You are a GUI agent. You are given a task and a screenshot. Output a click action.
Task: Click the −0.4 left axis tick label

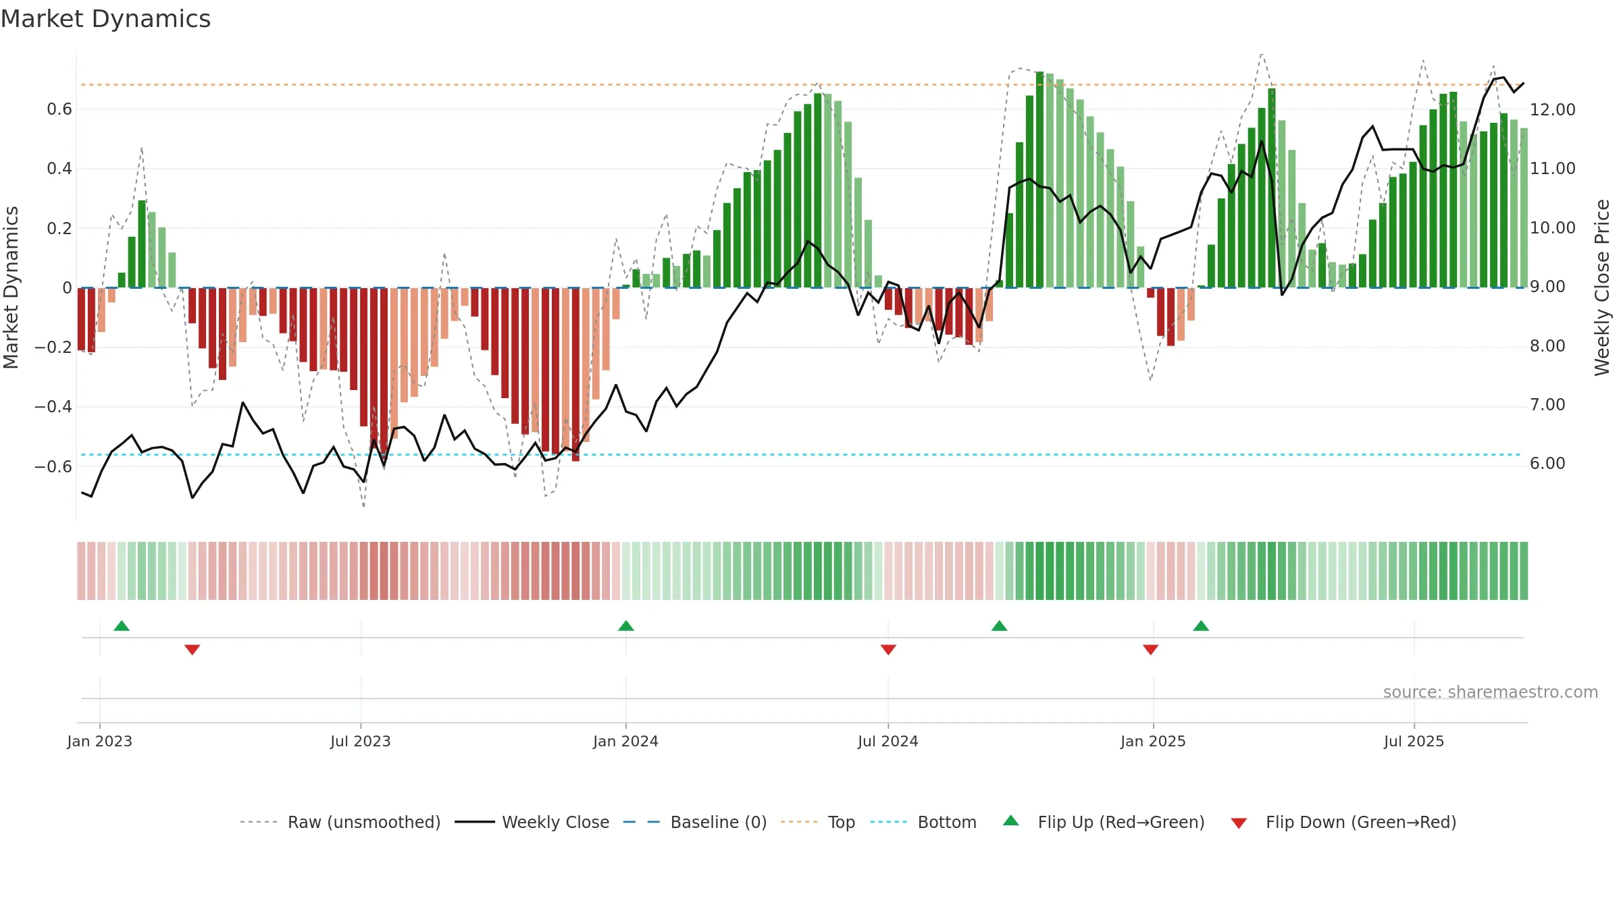pos(53,407)
